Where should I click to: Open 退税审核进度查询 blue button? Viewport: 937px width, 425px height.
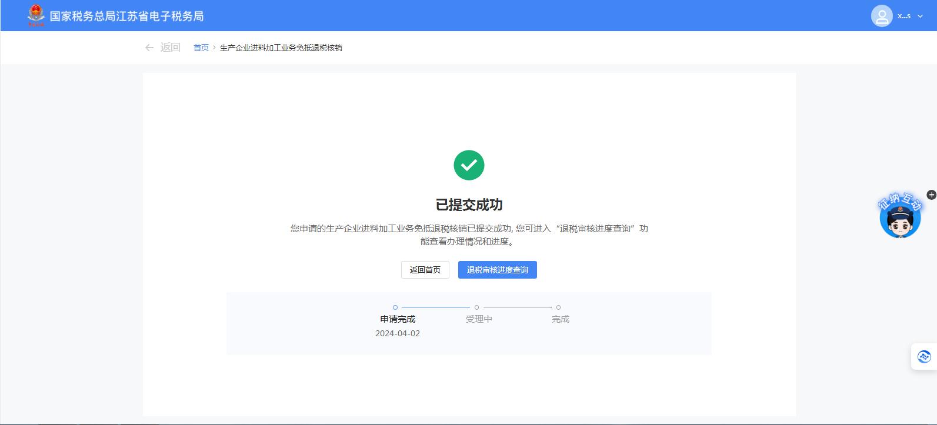click(x=497, y=270)
